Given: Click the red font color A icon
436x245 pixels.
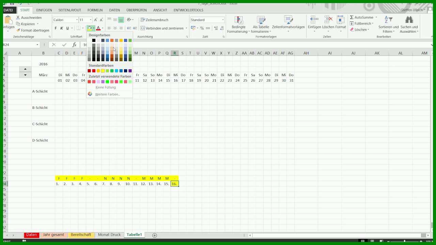Looking at the screenshot, I should [x=98, y=28].
